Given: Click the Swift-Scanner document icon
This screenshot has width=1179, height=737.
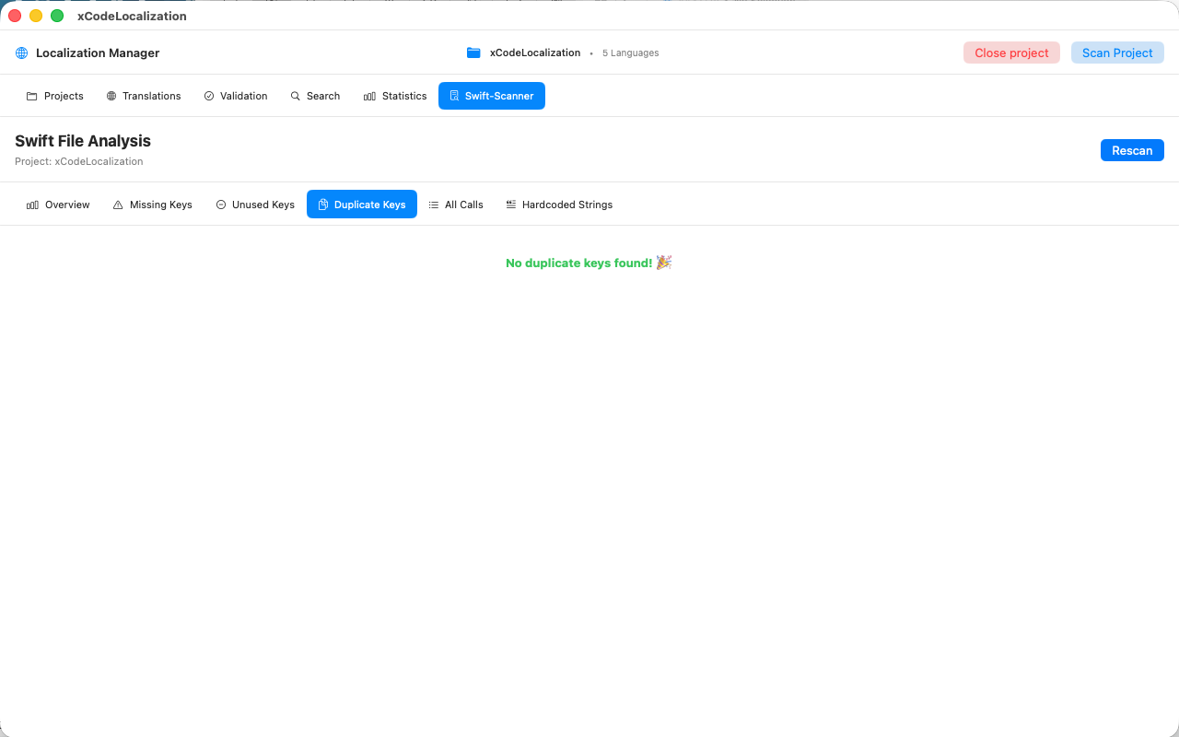Looking at the screenshot, I should pyautogui.click(x=454, y=96).
